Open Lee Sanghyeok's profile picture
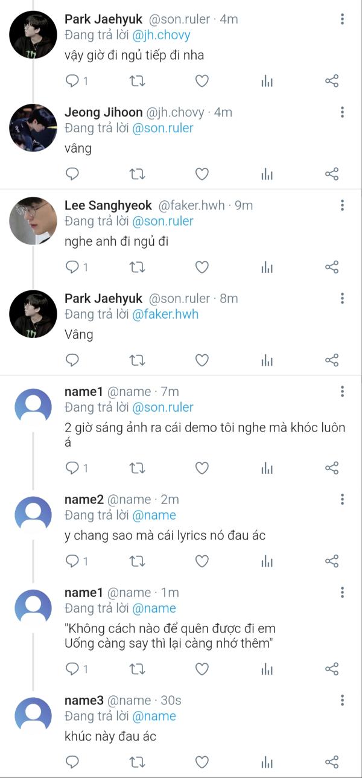 tap(33, 221)
